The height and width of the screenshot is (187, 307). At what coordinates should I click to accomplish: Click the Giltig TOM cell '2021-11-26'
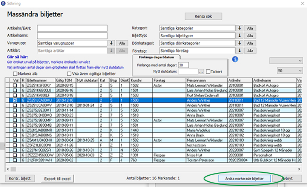[65, 145]
